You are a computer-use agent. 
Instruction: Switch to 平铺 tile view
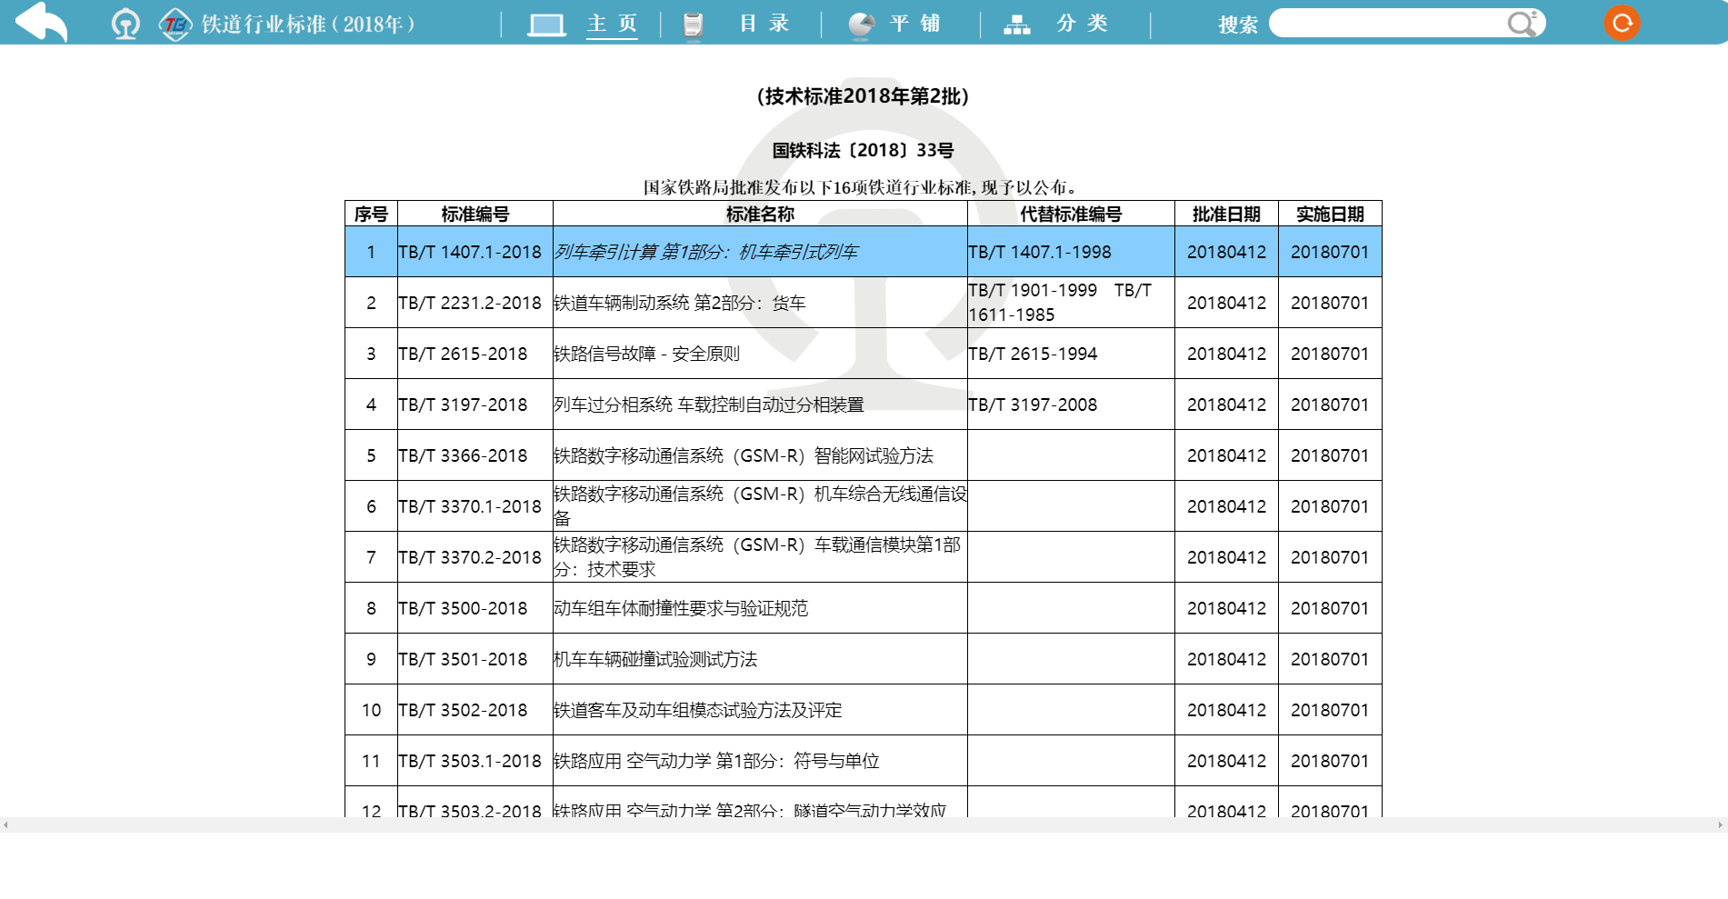pos(914,24)
